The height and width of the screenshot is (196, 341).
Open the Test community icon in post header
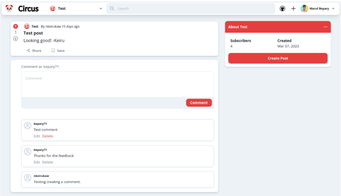click(27, 27)
